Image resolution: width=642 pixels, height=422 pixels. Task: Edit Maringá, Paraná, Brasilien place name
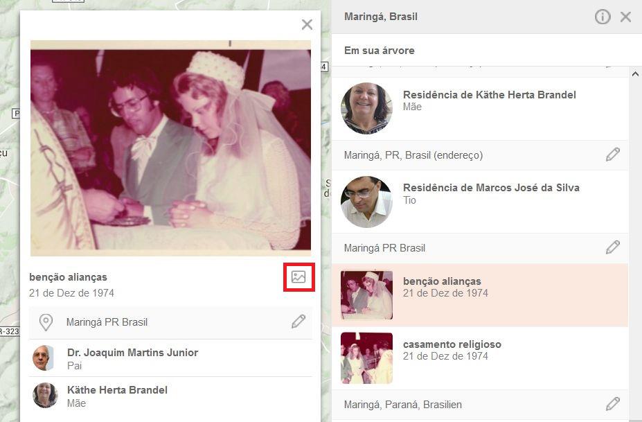click(612, 404)
